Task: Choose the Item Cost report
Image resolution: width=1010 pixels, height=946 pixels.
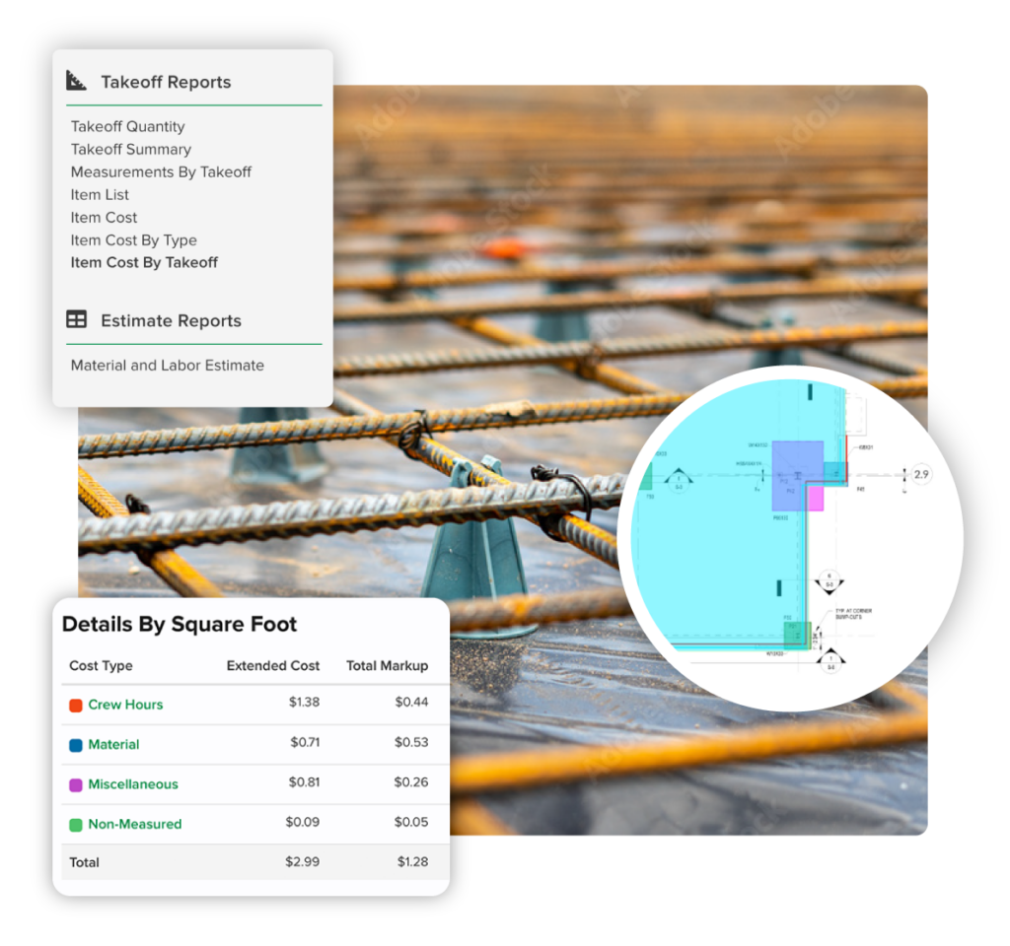Action: pos(104,217)
